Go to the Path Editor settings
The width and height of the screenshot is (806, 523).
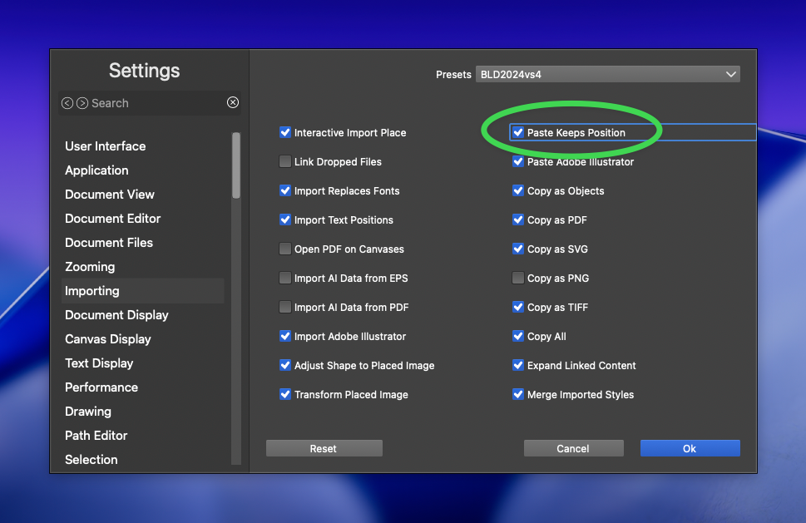pos(96,435)
